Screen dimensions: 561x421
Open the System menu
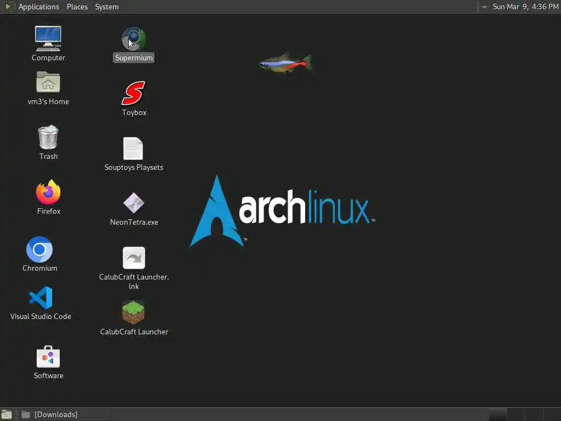pos(107,7)
